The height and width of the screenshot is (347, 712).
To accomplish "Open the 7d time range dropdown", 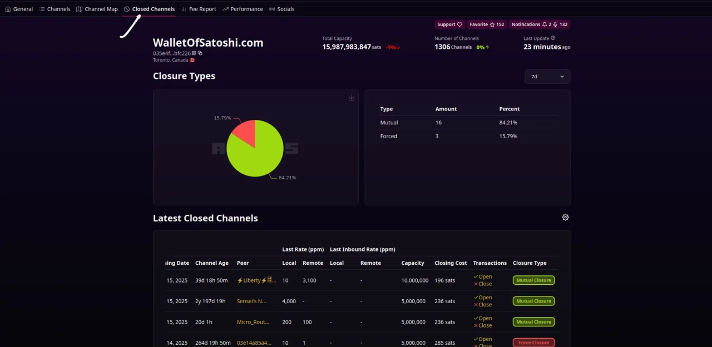I will click(x=547, y=77).
